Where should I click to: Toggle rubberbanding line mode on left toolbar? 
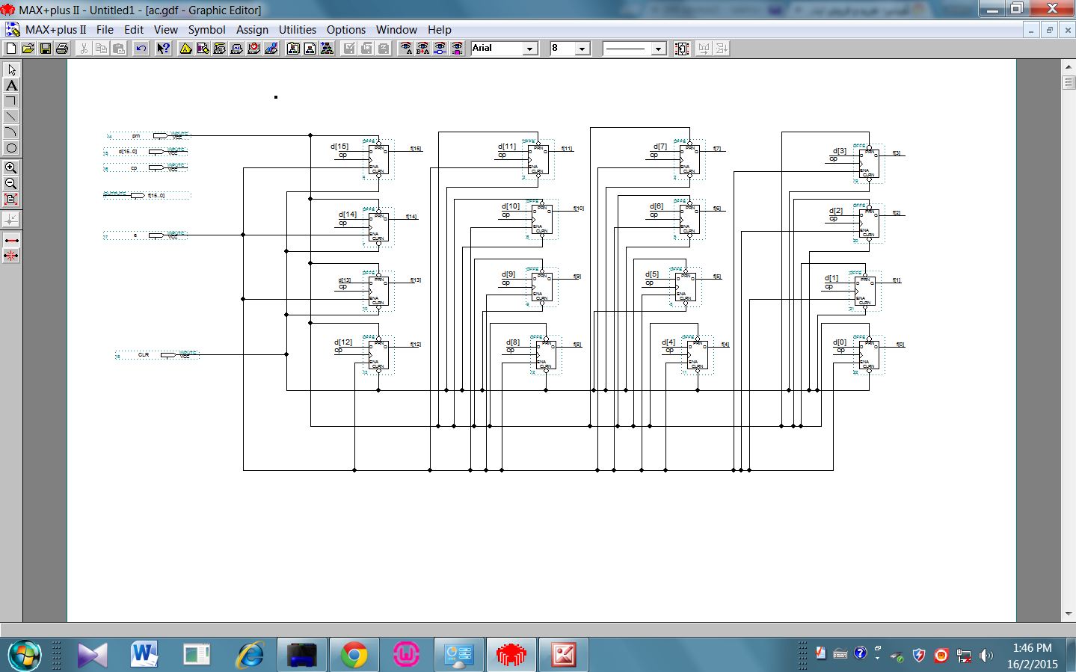tap(11, 240)
